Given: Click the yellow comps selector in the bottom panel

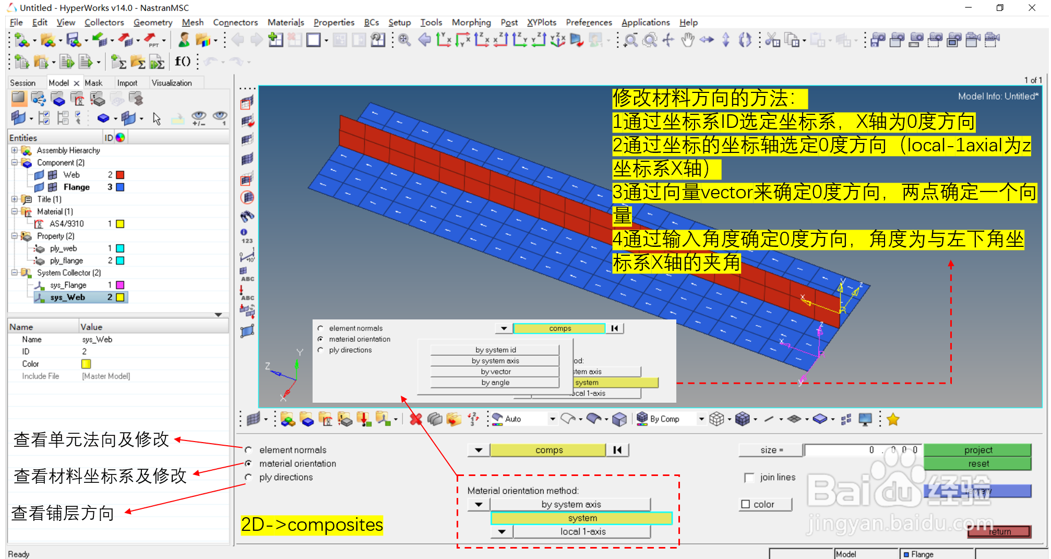Looking at the screenshot, I should (x=548, y=450).
